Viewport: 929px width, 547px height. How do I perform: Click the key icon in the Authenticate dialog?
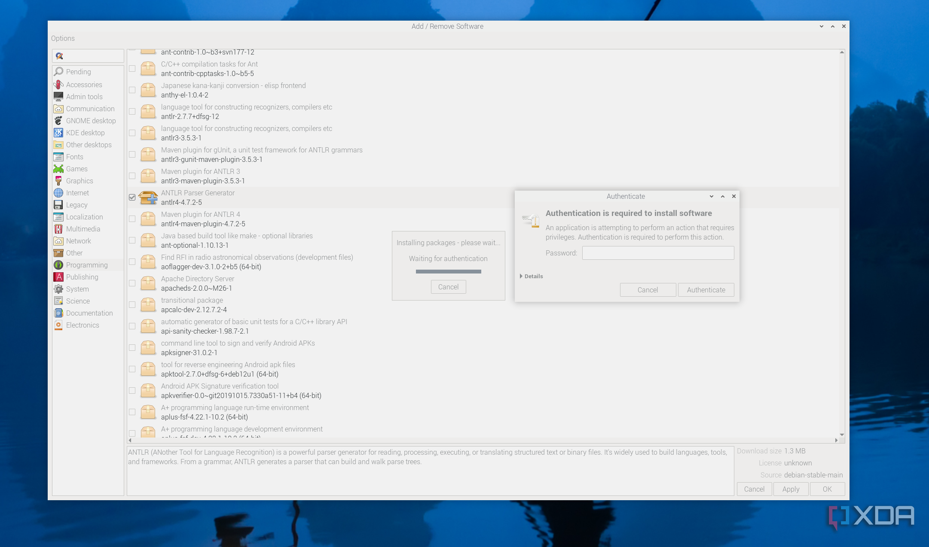(x=531, y=220)
